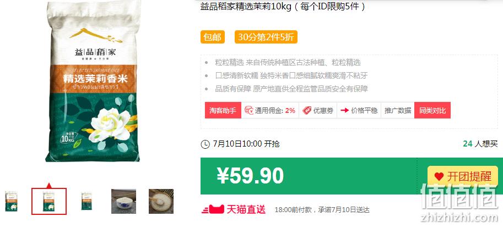Click the coupon tag icon for 优惠券
This screenshot has width=503, height=227.
click(307, 111)
